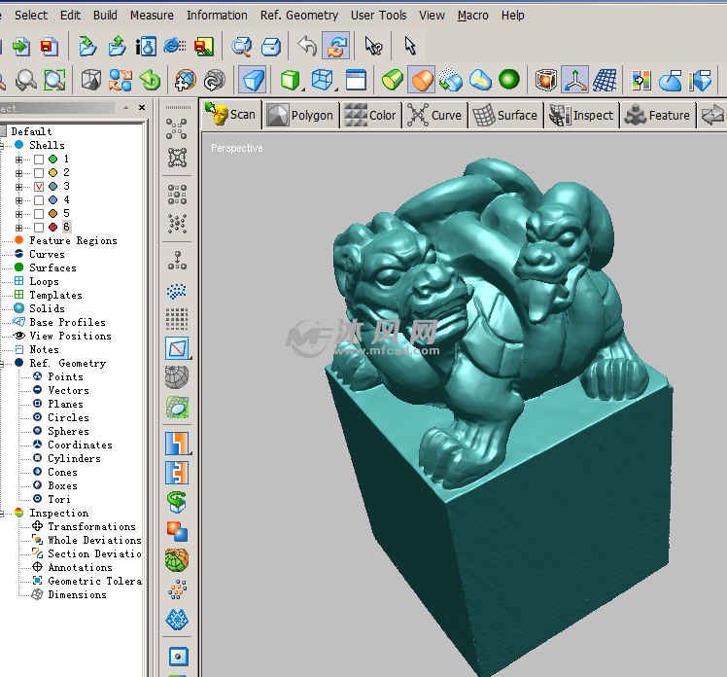
Task: Click the yellow color swatch of shell 2
Action: coord(52,172)
